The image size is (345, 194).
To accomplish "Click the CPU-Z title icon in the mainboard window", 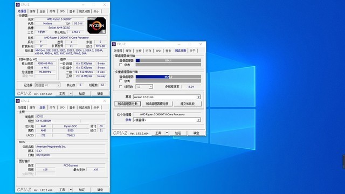I will click(x=18, y=101).
